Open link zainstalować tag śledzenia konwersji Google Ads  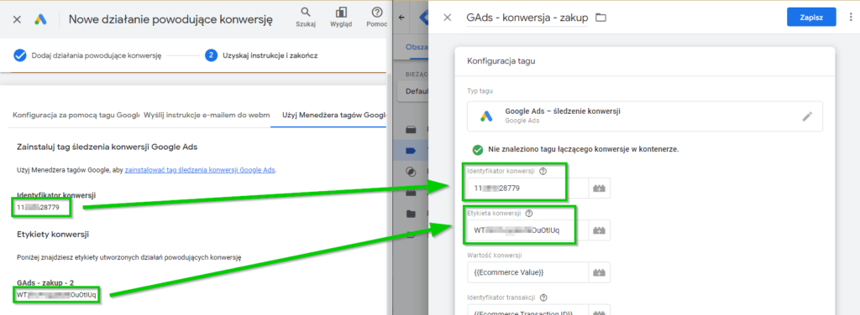click(200, 170)
